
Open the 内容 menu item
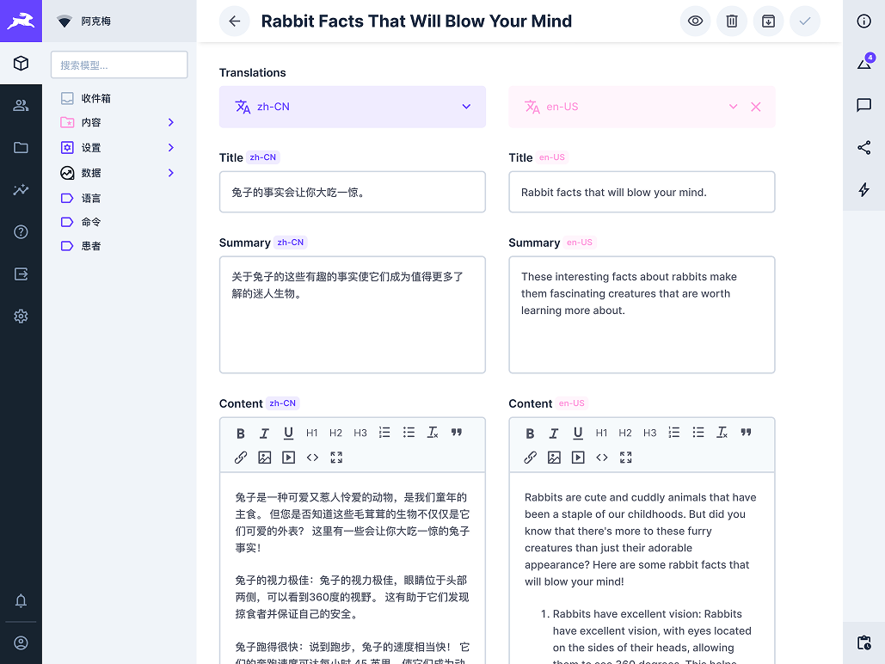tap(91, 122)
